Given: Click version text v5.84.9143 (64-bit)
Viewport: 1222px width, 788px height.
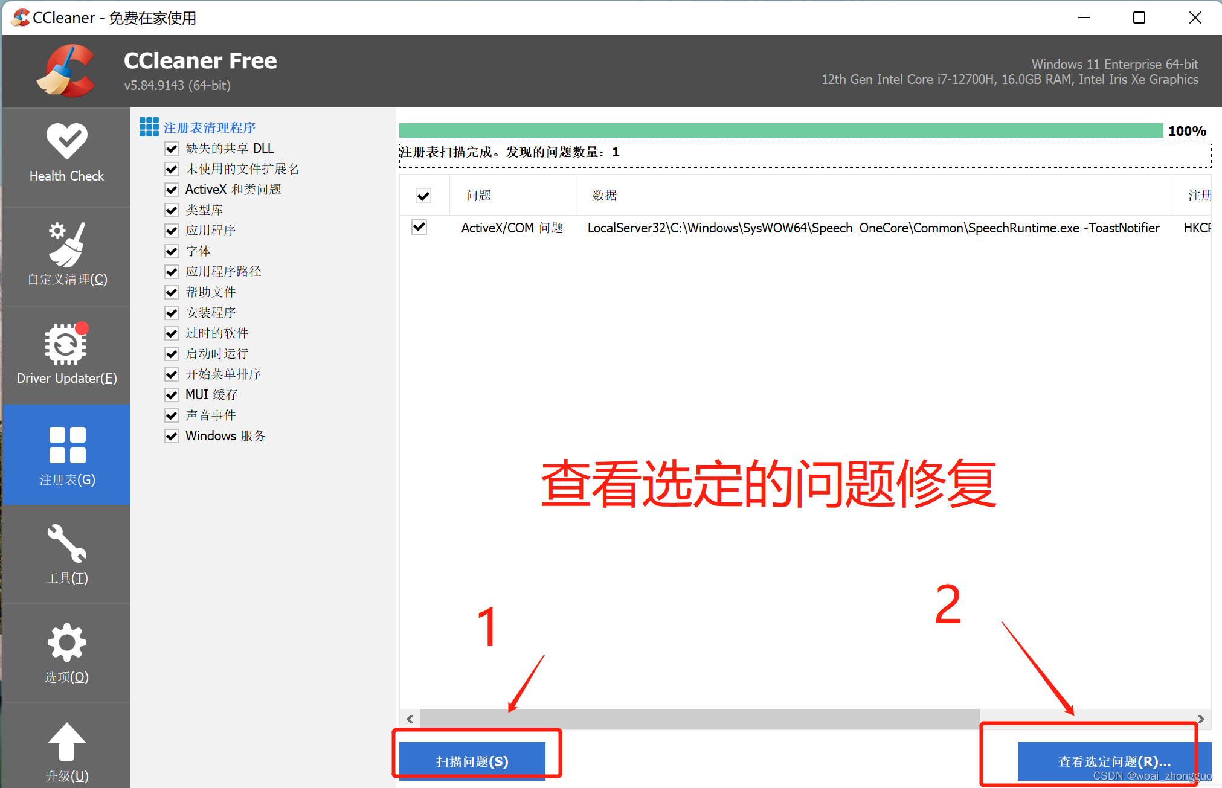Looking at the screenshot, I should pos(178,85).
